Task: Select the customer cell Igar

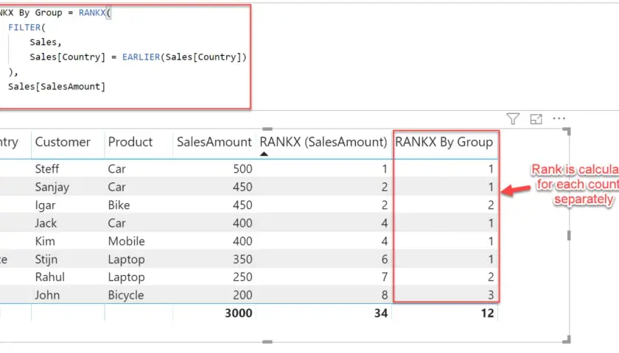Action: coord(45,205)
